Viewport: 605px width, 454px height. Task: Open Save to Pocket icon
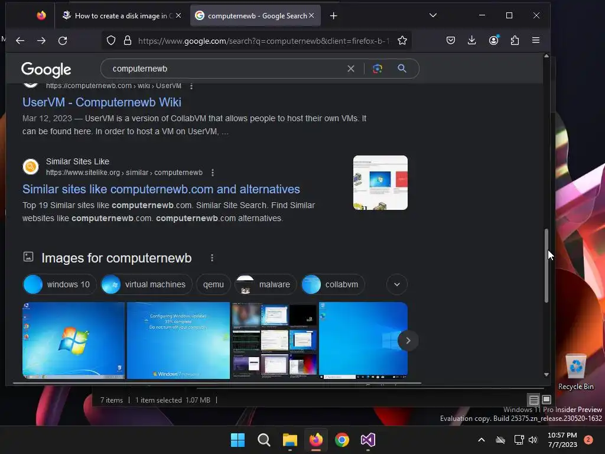(x=451, y=40)
